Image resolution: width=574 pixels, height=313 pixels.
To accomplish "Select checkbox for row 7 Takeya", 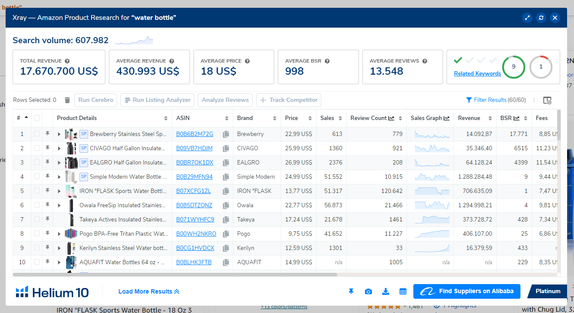I will tap(37, 219).
